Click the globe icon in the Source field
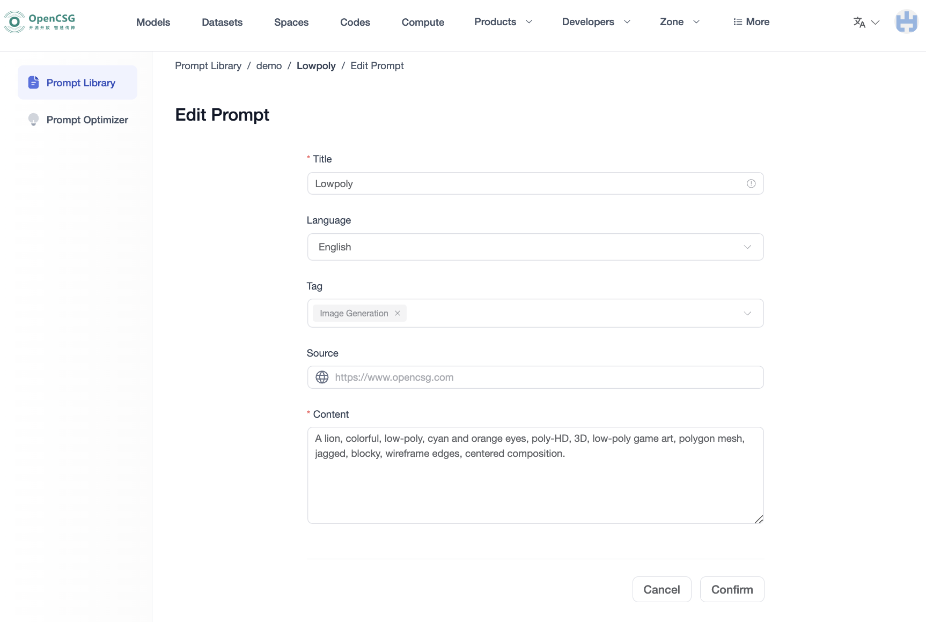The image size is (926, 622). (322, 377)
